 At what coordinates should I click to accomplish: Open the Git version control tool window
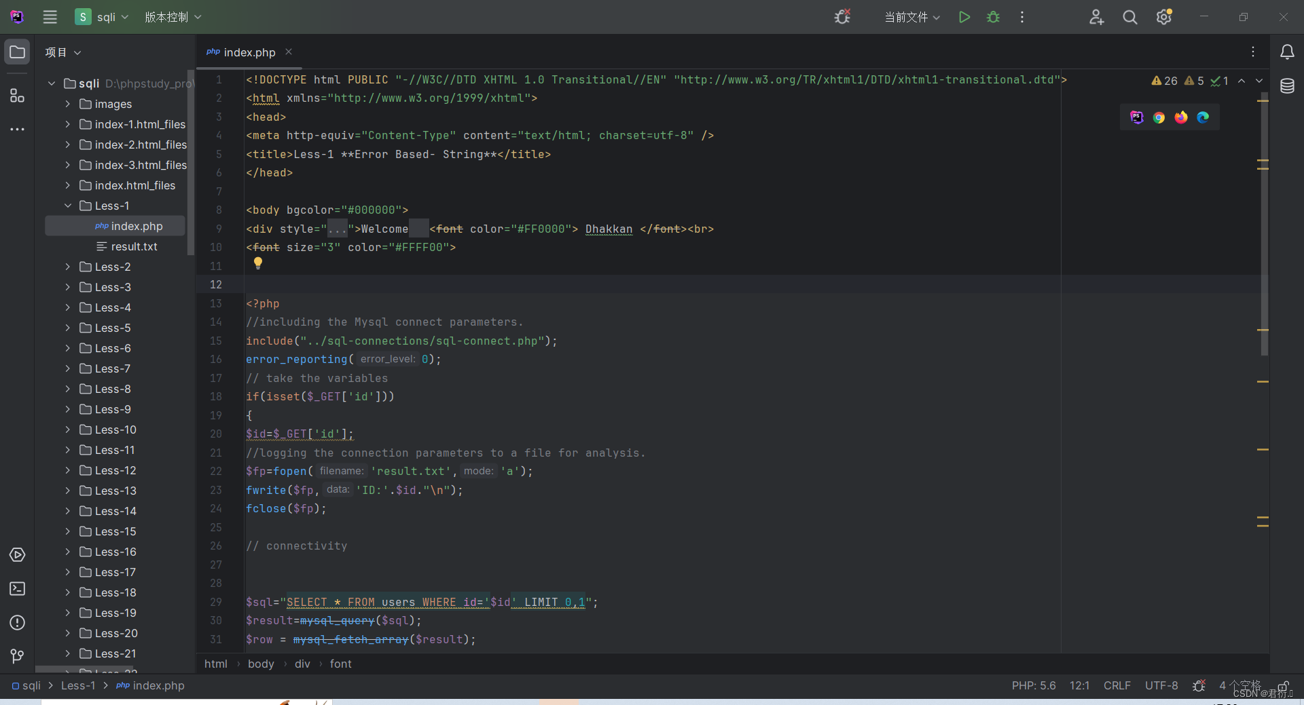pos(18,656)
